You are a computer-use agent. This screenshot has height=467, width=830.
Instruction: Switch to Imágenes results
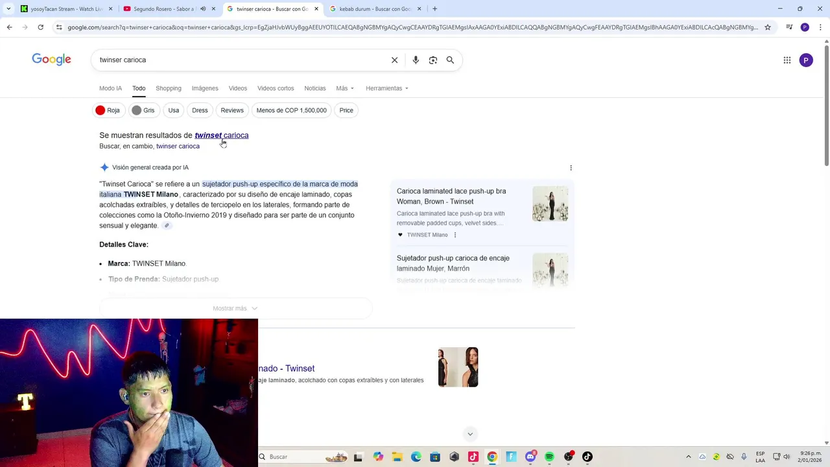pyautogui.click(x=205, y=88)
